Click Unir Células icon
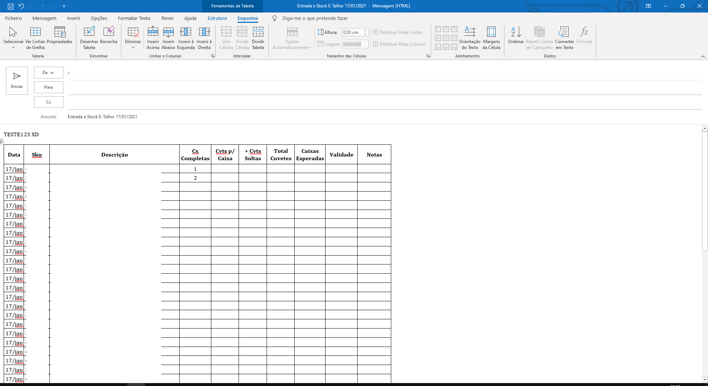Viewport: 708px width, 386px height. (x=226, y=38)
